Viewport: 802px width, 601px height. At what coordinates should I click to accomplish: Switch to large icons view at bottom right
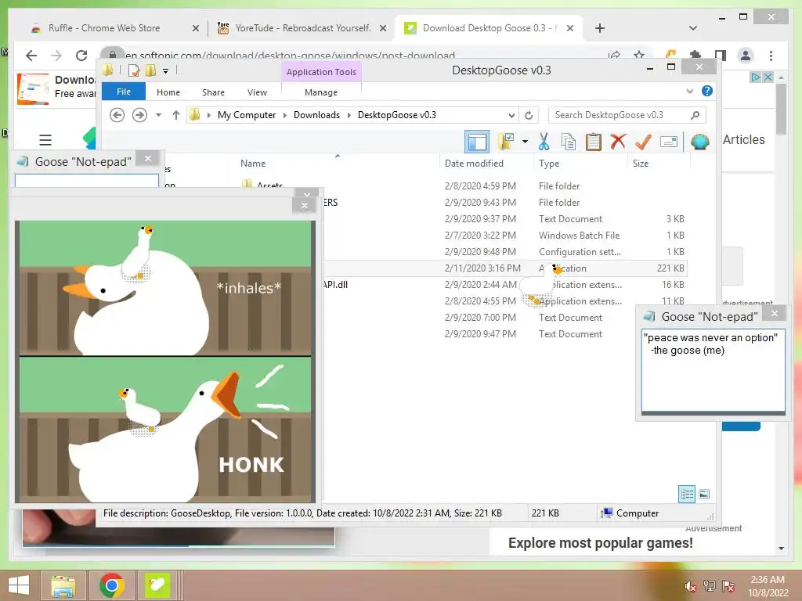pos(704,494)
